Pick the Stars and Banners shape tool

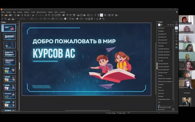(61, 19)
